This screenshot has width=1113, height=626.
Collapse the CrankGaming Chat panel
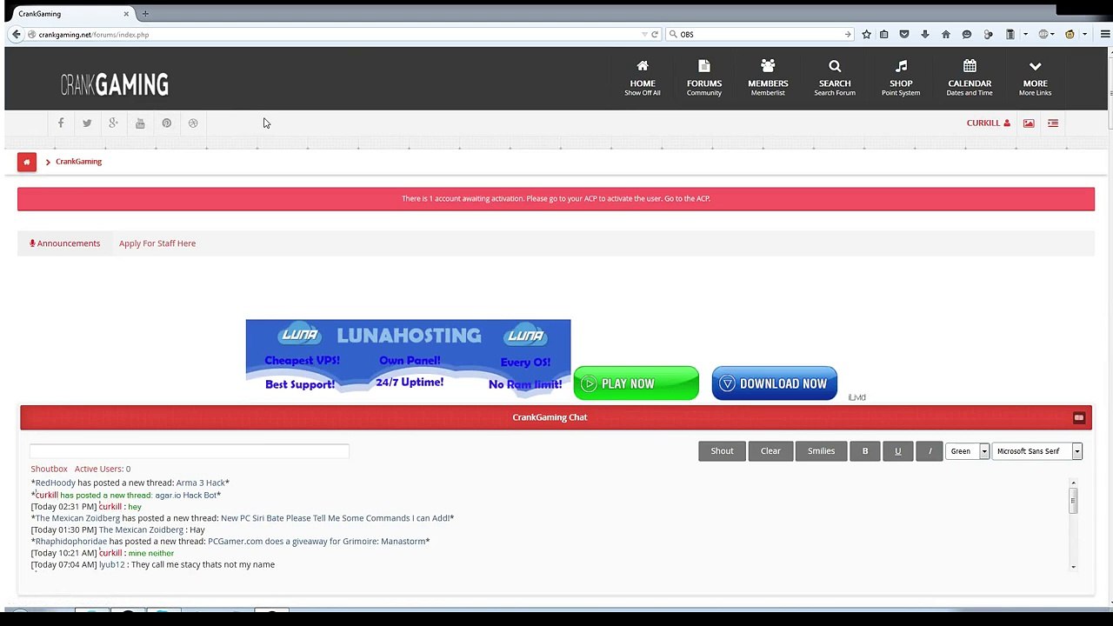tap(1079, 418)
